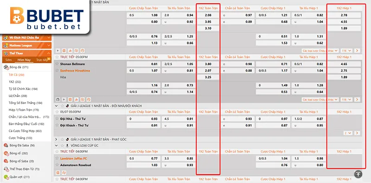Toggle favorite star for Lambton Jaffas FC
The image size is (371, 183).
[x=57, y=158]
